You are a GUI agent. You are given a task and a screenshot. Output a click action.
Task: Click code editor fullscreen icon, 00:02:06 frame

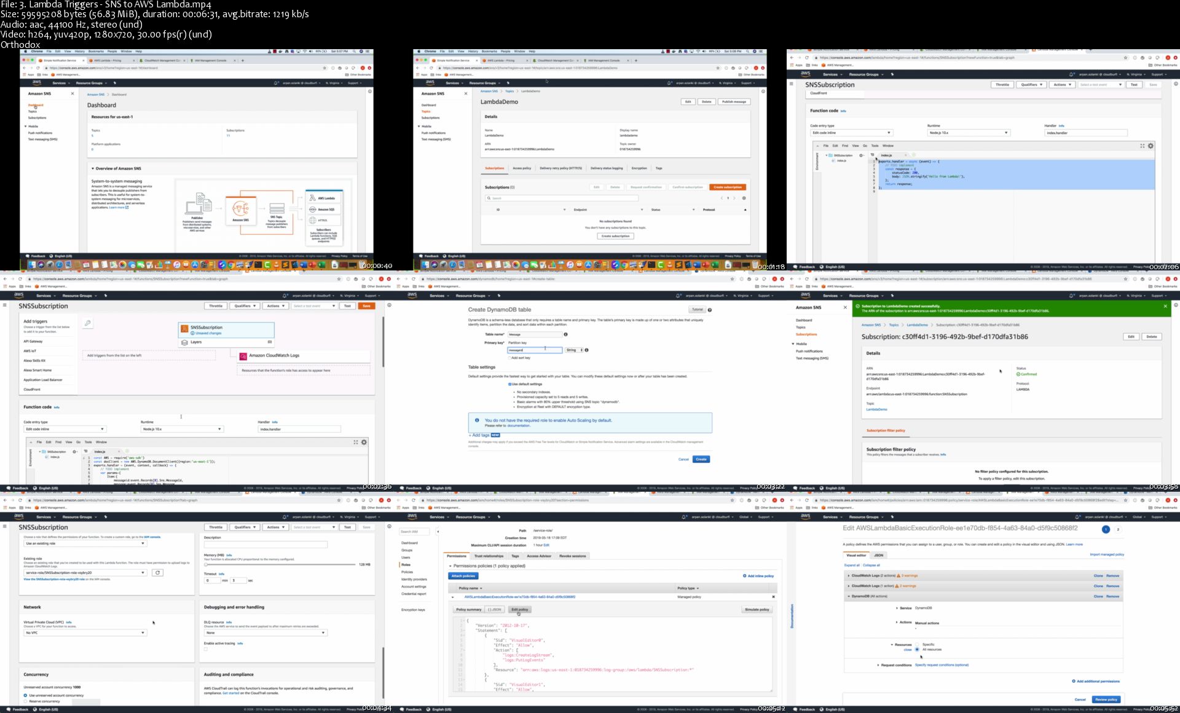click(x=1143, y=146)
